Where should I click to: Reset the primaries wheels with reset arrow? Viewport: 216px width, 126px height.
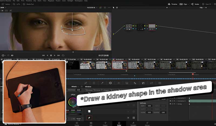82,87
